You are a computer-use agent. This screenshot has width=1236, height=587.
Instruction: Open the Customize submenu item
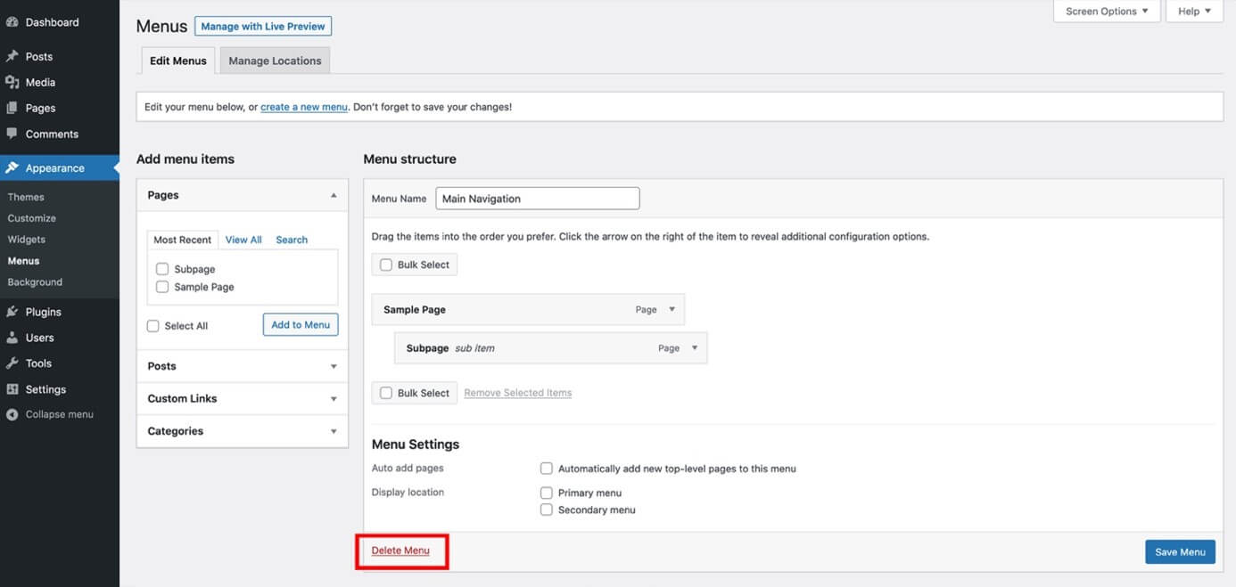(x=32, y=218)
